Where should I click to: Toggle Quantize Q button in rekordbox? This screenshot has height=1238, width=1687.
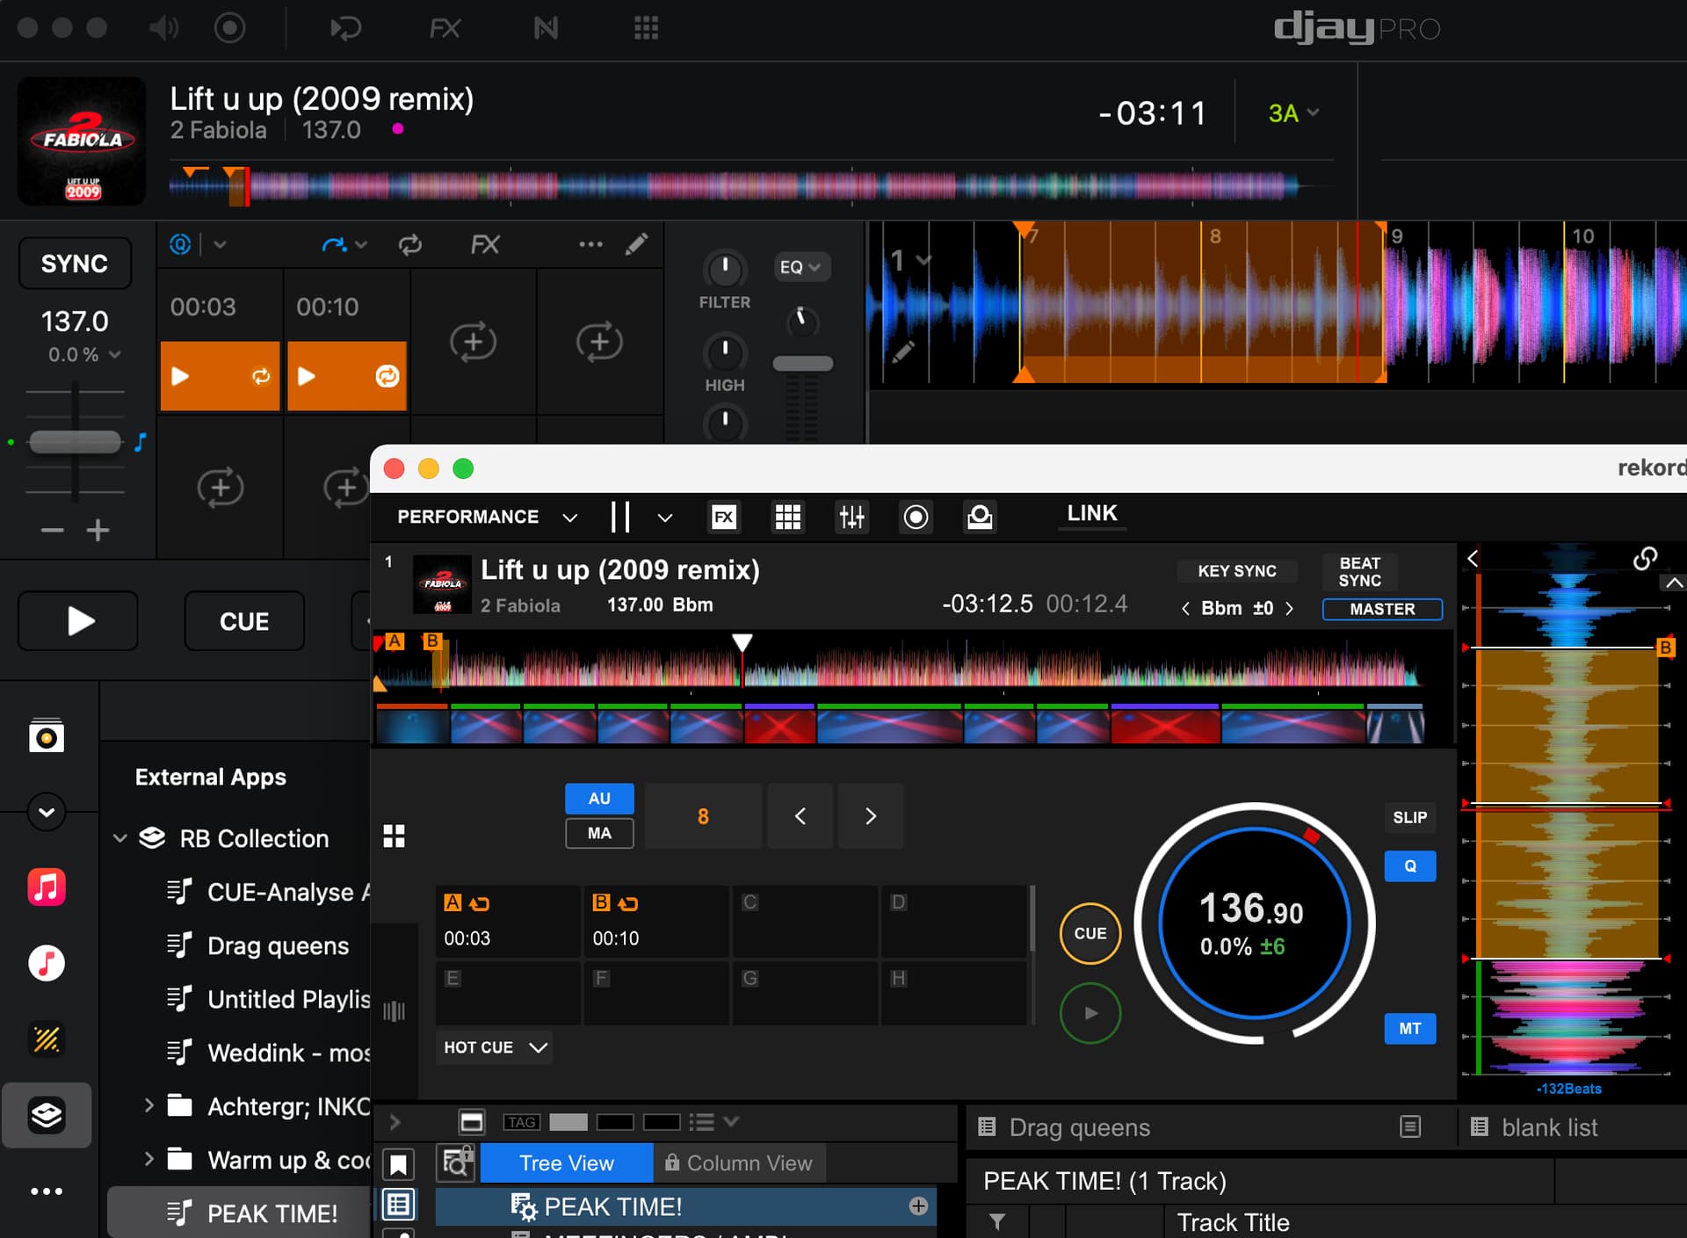tap(1410, 866)
